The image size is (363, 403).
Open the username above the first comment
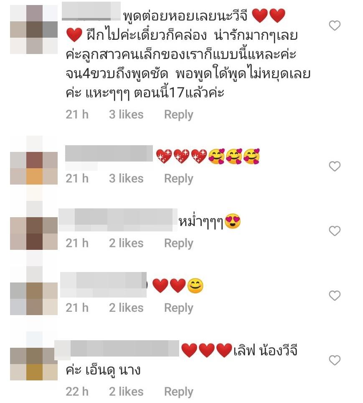tap(91, 11)
